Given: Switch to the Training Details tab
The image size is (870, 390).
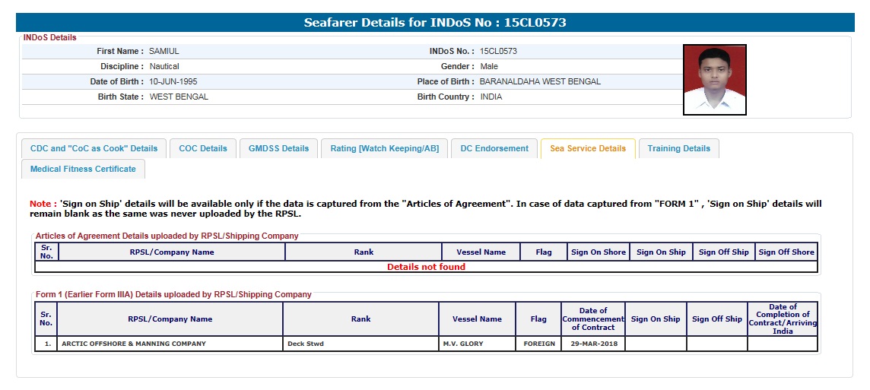Looking at the screenshot, I should pos(678,148).
